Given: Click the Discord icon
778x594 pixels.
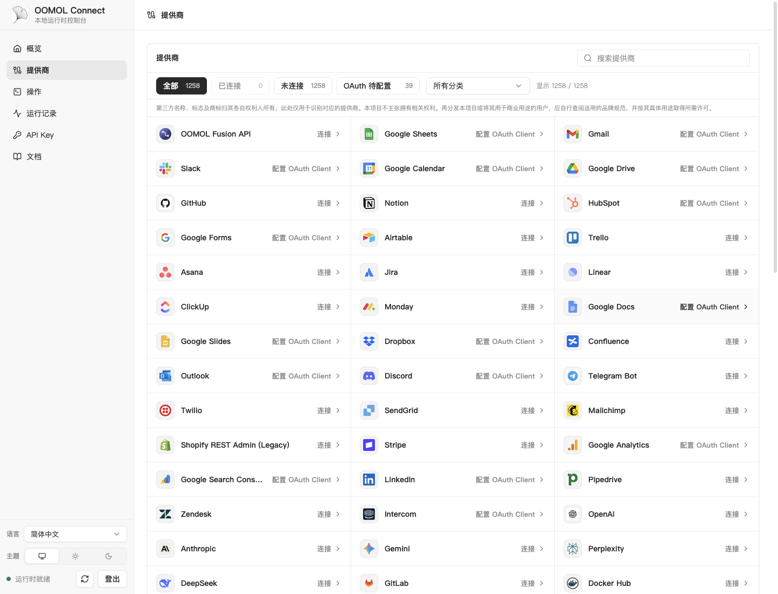Looking at the screenshot, I should 369,376.
